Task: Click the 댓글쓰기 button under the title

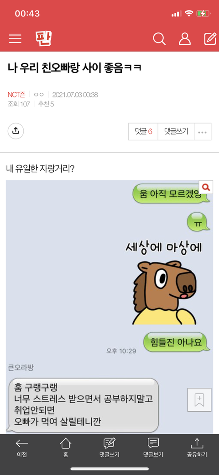Action: pos(176,132)
